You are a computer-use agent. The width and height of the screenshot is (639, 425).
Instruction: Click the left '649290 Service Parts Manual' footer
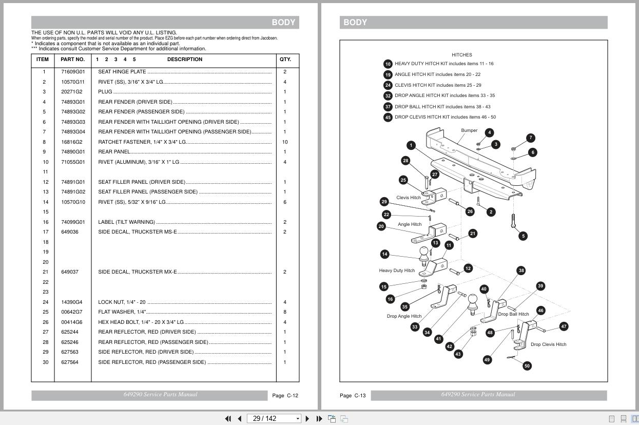(x=160, y=395)
